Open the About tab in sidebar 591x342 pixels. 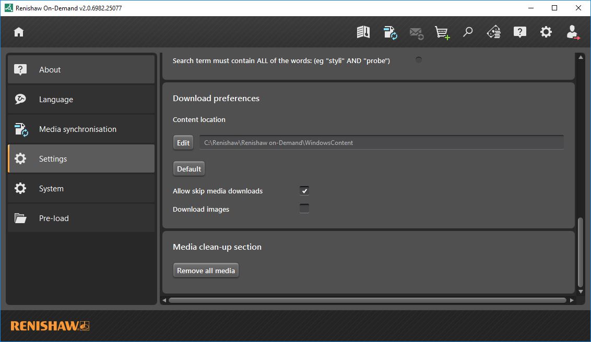(81, 70)
